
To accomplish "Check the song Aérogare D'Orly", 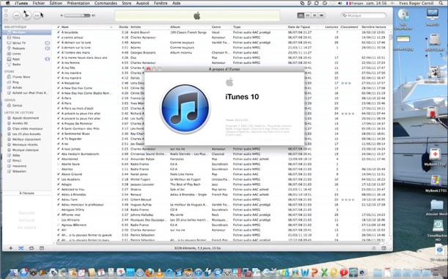I will click(x=58, y=210).
